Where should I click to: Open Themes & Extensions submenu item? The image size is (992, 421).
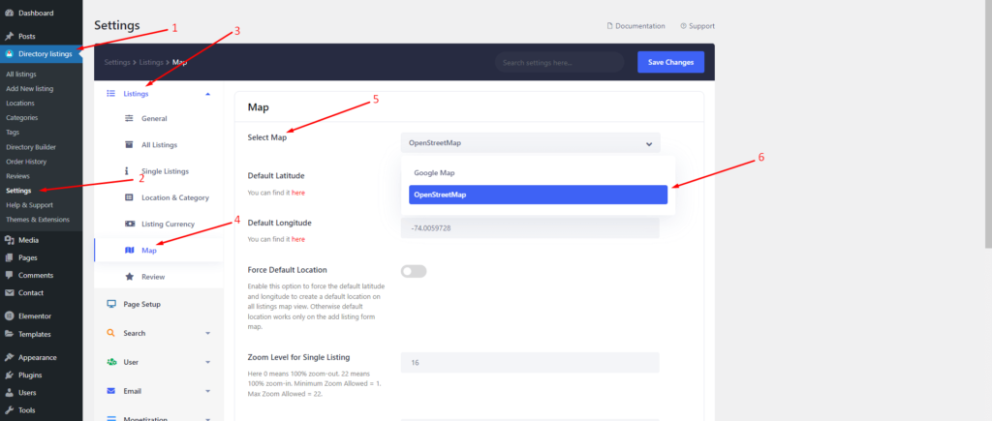point(38,220)
